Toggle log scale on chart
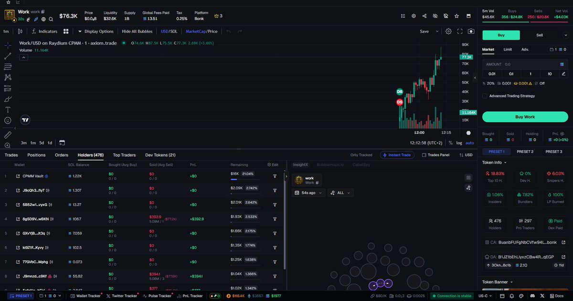Screen dimensions: 573x301 (x=459, y=143)
